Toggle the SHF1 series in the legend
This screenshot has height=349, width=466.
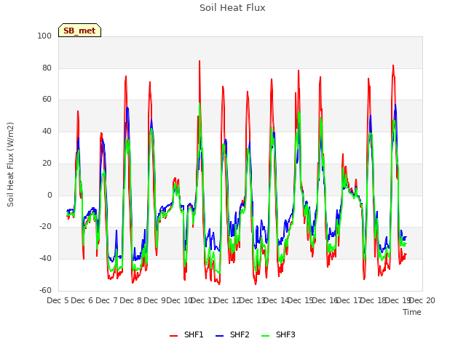click(x=186, y=334)
